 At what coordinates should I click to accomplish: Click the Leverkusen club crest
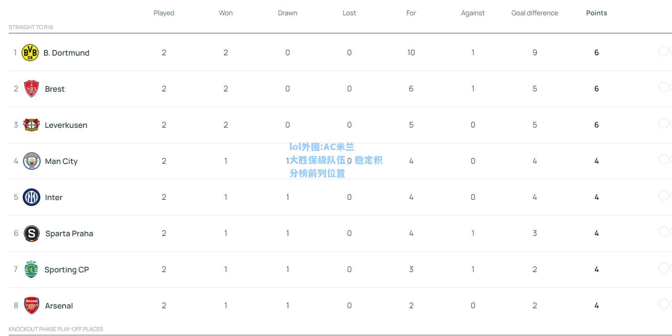31,125
